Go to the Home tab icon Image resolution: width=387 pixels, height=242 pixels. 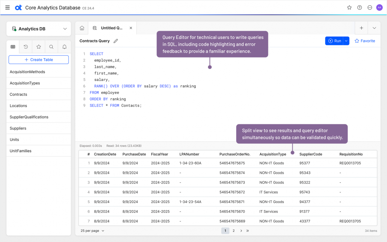82,28
